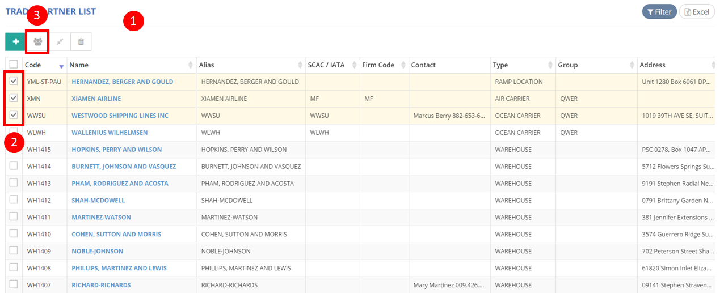Click the trash delete icon

tap(81, 42)
